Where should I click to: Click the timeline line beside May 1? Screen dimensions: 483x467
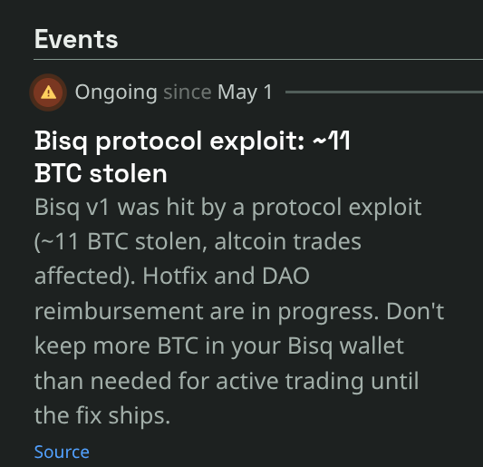coord(384,92)
